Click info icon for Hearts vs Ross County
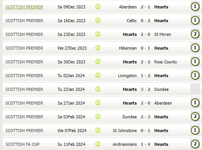The width and height of the screenshot is (202, 150). [x=98, y=61]
